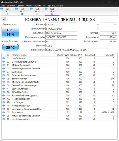Click the Schnittstelle field USB (Serial ATA)
Image resolution: width=119 pixels, height=141 pixels.
click(61, 33)
